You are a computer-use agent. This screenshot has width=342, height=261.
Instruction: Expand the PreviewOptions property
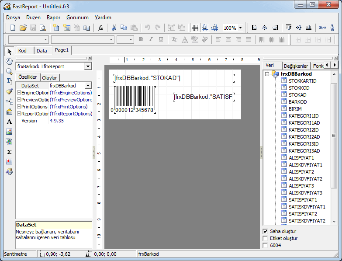19,100
